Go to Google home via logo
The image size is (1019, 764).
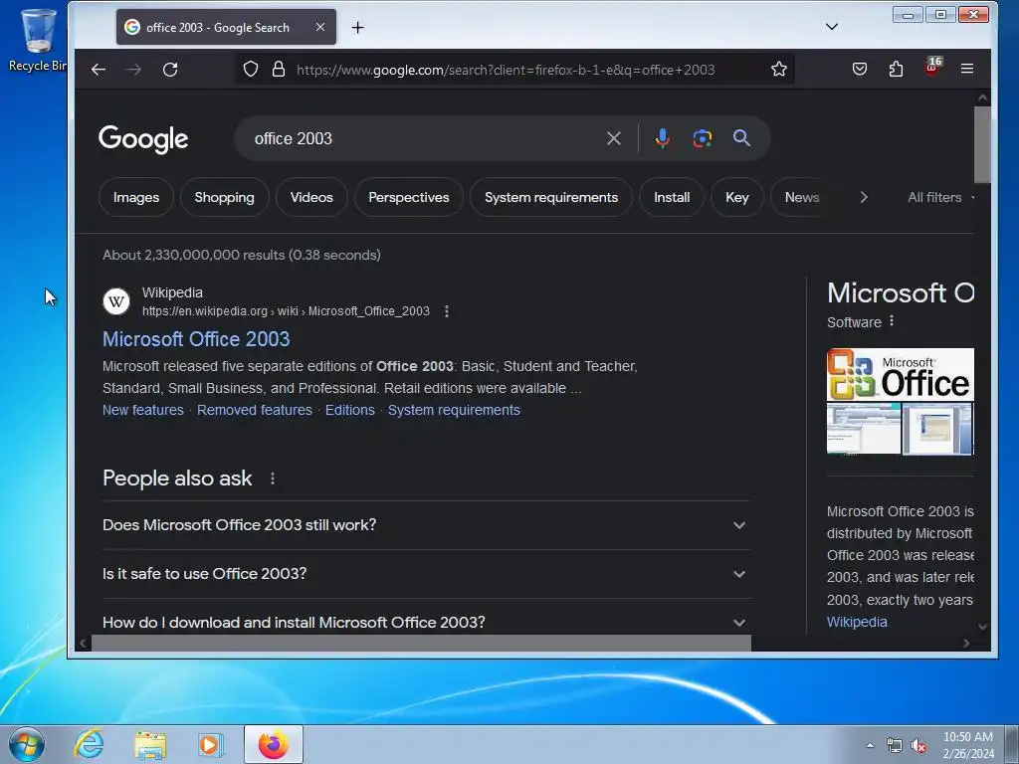coord(143,139)
